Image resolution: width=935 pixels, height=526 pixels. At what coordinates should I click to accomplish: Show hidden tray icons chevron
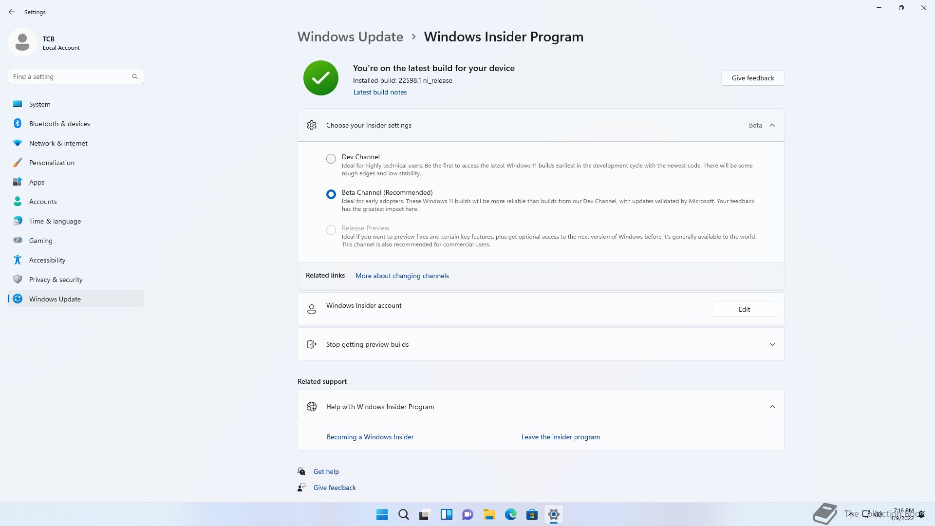coord(850,514)
